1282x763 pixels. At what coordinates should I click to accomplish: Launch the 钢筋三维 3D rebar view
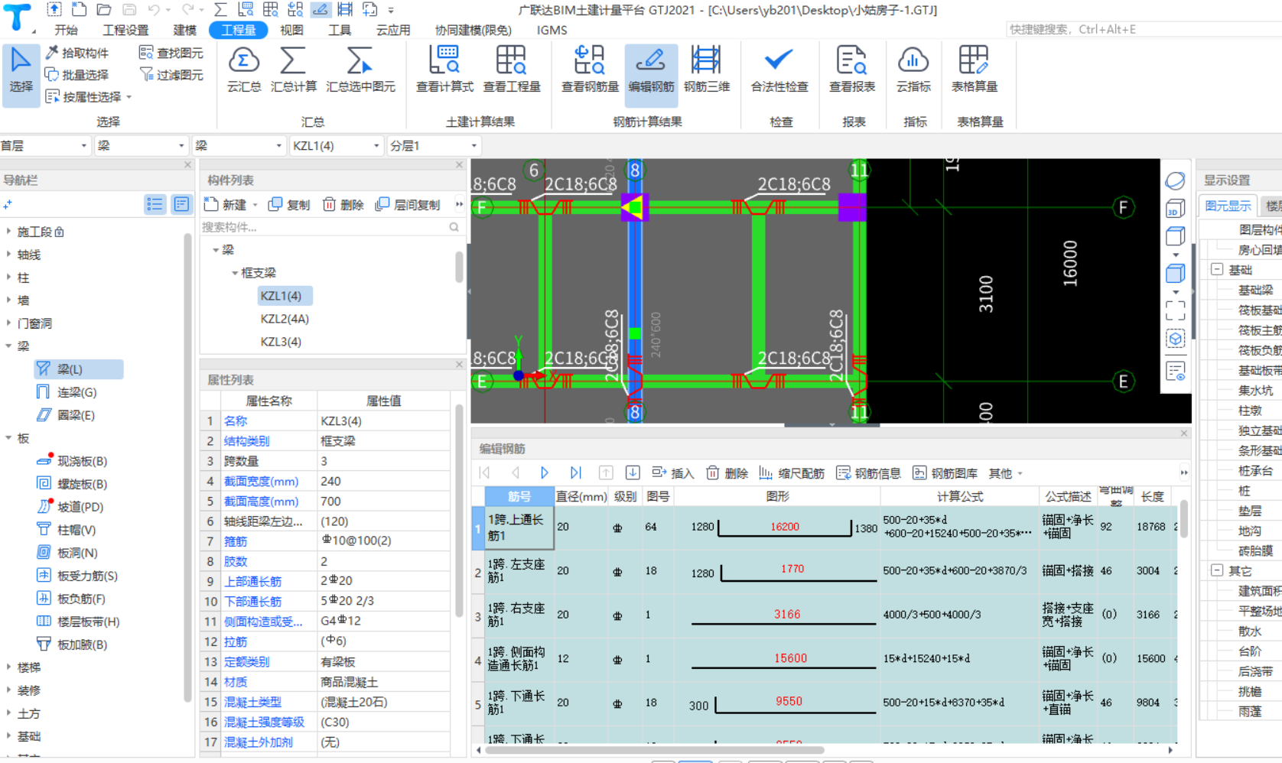(x=706, y=69)
